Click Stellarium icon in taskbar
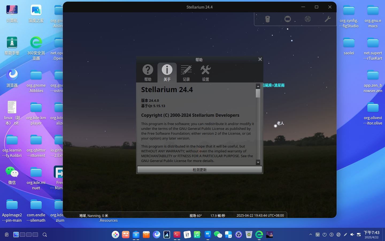The width and height of the screenshot is (385, 241). point(269,235)
